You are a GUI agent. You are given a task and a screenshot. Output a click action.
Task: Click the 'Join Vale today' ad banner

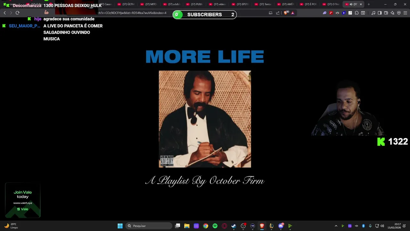[x=23, y=200]
